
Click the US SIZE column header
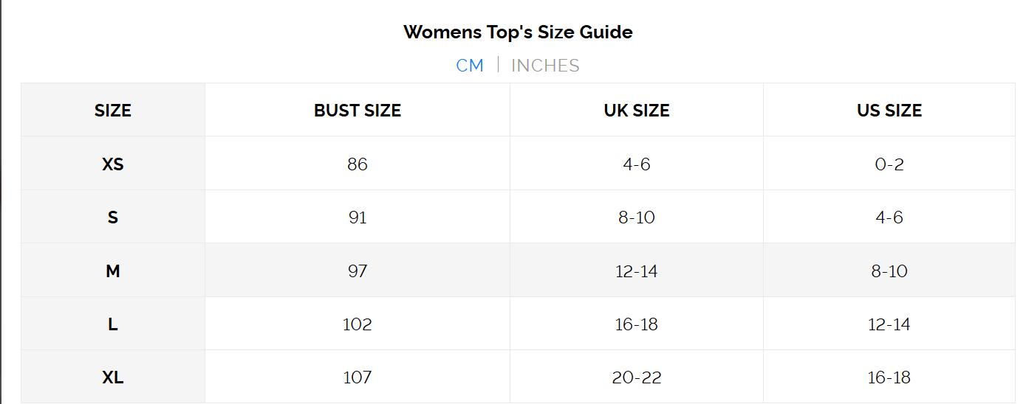coord(889,111)
